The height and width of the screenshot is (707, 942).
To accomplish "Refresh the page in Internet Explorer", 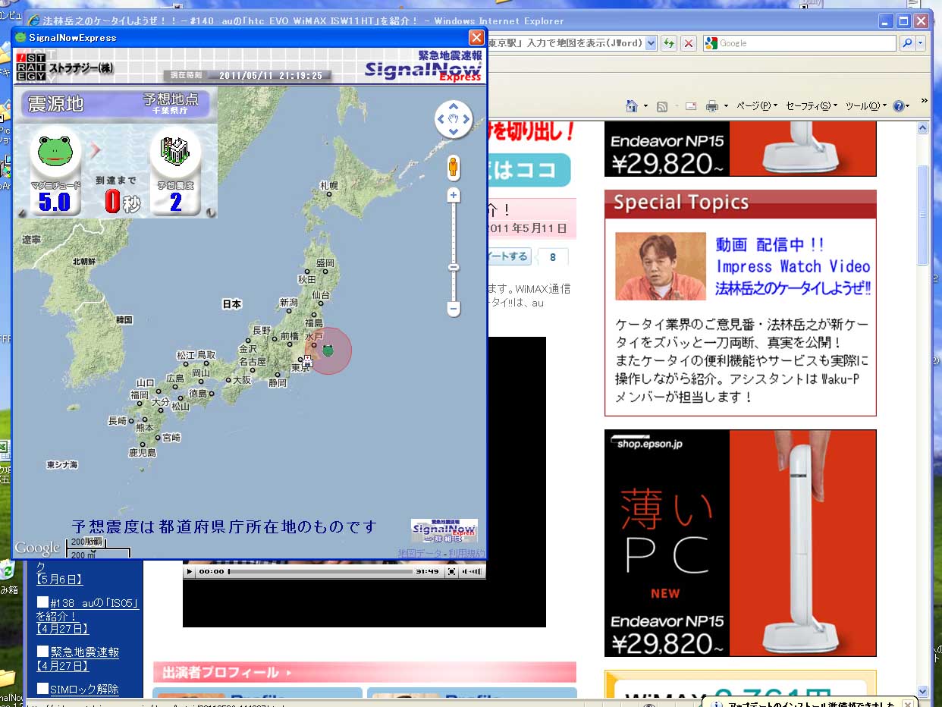I will click(669, 43).
